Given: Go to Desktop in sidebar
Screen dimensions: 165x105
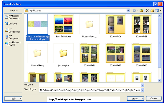Looking at the screenshot, I should pyautogui.click(x=11, y=24).
